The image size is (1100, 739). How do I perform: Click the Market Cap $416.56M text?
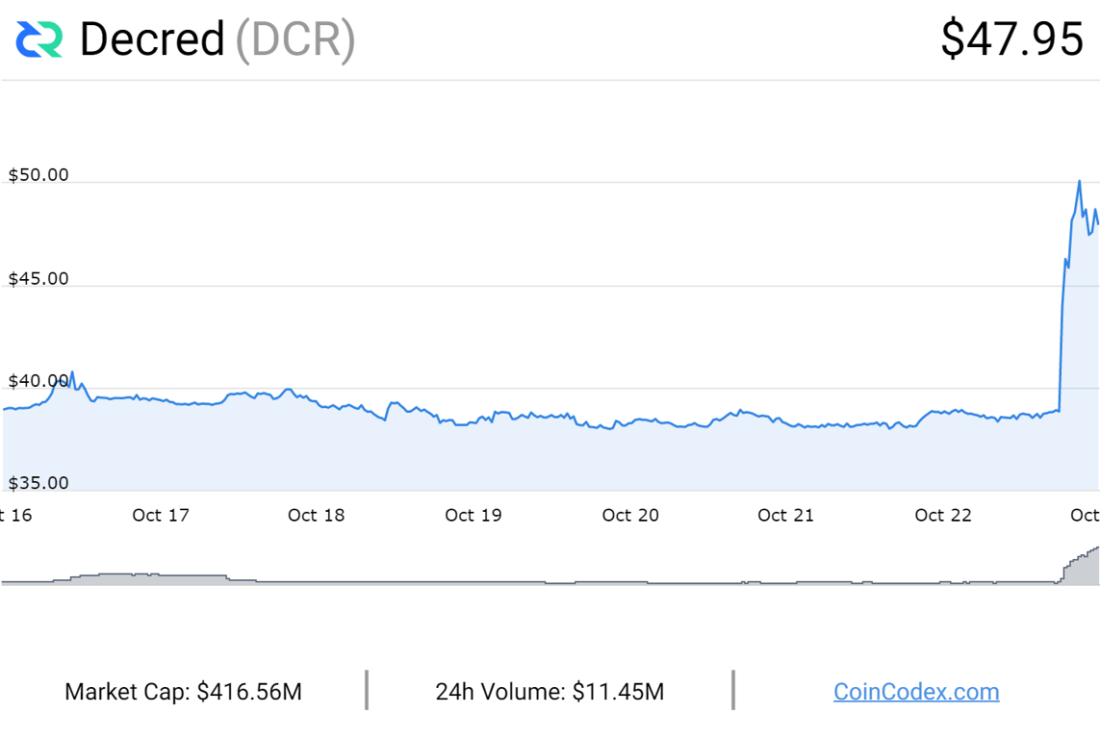[183, 691]
